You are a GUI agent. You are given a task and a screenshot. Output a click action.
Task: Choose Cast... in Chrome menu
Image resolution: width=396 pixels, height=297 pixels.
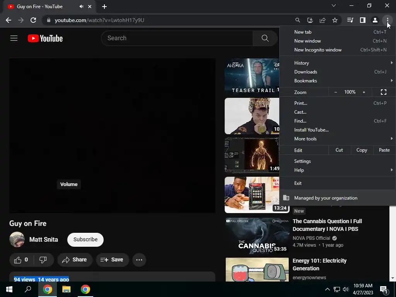(337, 112)
